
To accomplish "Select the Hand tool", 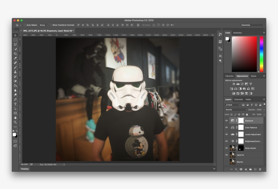I will [15, 118].
